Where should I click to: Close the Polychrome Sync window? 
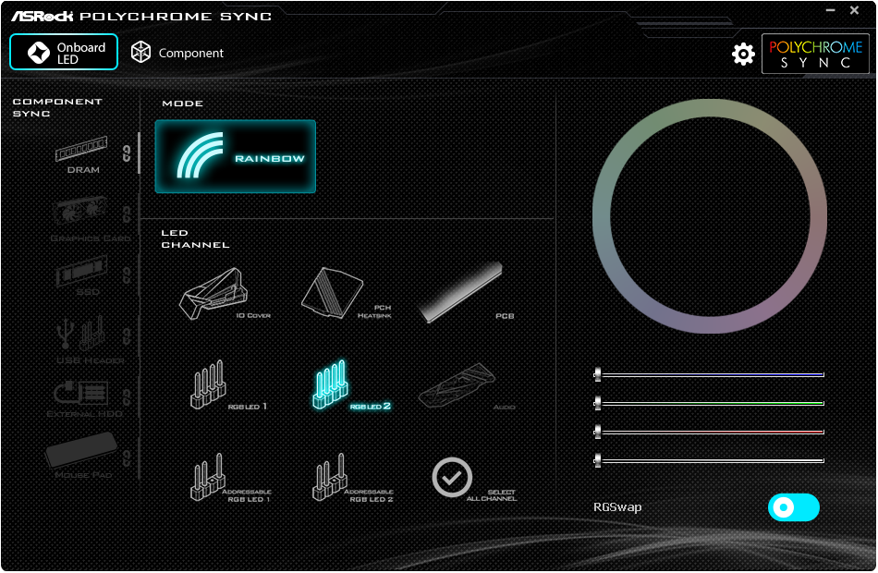pyautogui.click(x=855, y=10)
